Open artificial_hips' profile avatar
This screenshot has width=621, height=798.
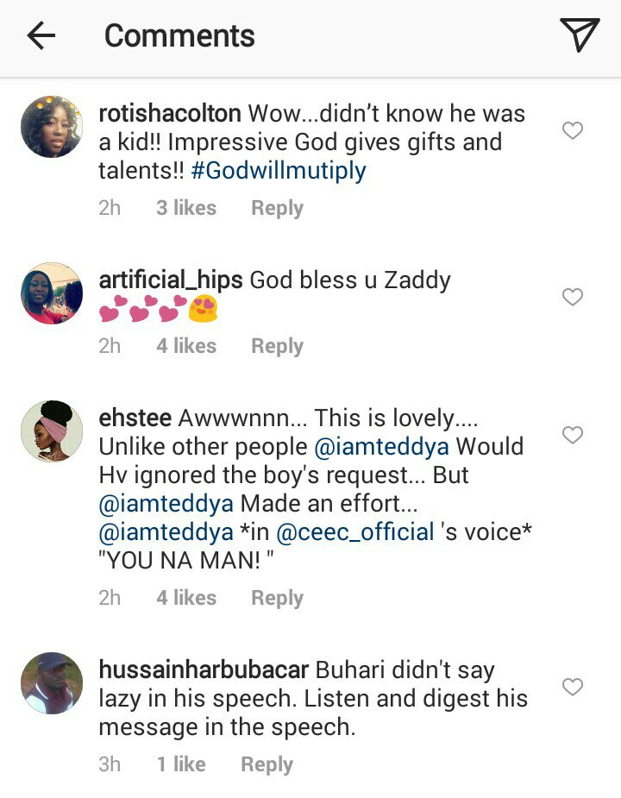52,293
